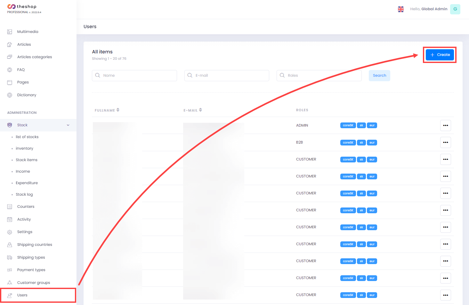Viewport: 469px width, 305px height.
Task: Click the Articles categories icon
Action: coord(10,57)
